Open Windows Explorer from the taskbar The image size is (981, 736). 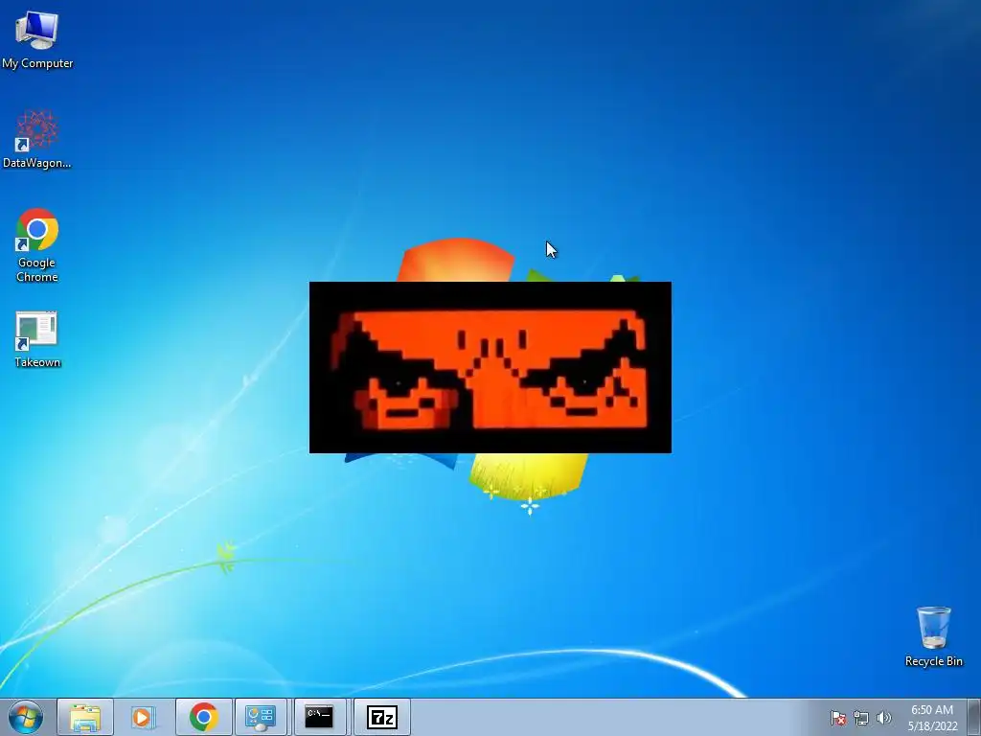click(x=85, y=717)
